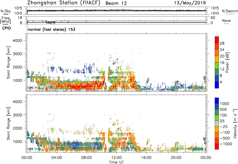The image size is (238, 164).
Task: Click the gray segment of velocity colorbar
Action: (217, 123)
